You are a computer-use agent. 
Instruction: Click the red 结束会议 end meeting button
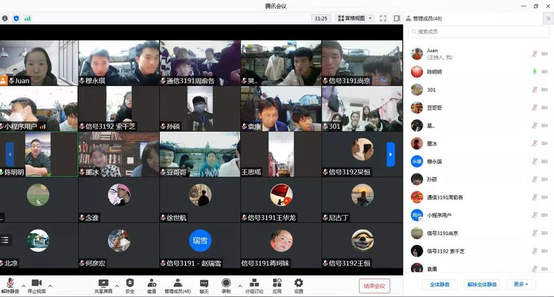coord(374,285)
